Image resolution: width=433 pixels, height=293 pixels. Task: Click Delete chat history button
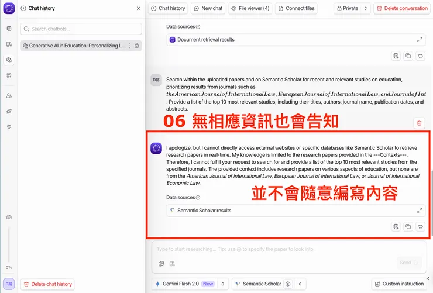pos(48,284)
